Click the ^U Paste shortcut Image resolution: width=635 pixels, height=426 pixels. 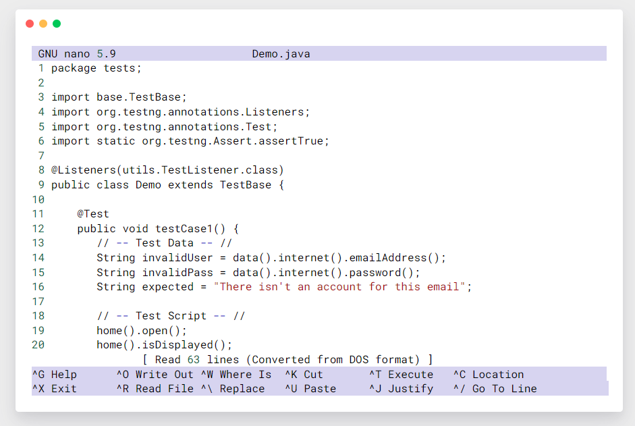(310, 388)
